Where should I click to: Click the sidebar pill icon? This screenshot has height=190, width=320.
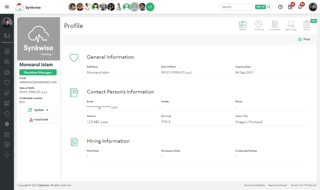[7, 93]
